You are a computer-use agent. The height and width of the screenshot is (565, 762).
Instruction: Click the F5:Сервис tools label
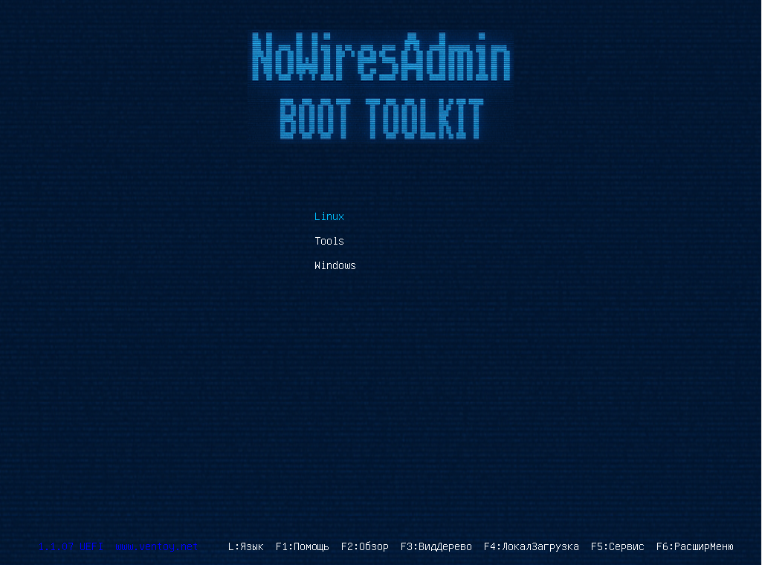tap(617, 546)
